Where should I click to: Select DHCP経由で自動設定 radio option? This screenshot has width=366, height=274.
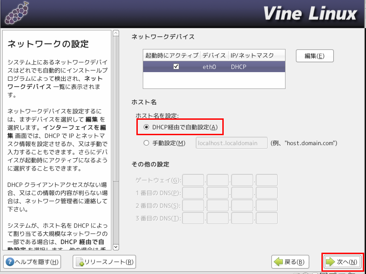coord(146,128)
